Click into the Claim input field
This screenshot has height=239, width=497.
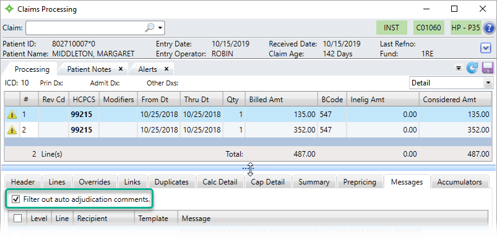[x=85, y=28]
